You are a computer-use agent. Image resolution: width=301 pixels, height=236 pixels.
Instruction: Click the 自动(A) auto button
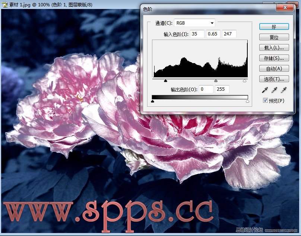click(274, 68)
